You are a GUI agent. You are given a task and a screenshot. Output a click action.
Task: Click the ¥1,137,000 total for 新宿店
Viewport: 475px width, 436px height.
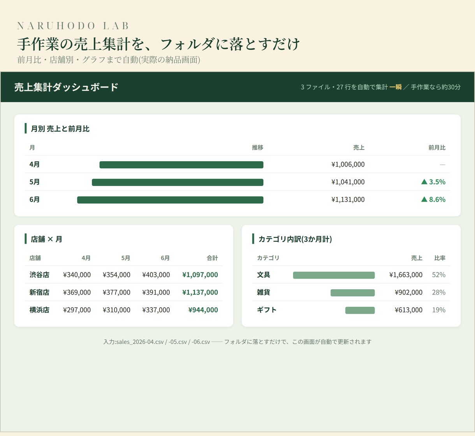point(200,292)
